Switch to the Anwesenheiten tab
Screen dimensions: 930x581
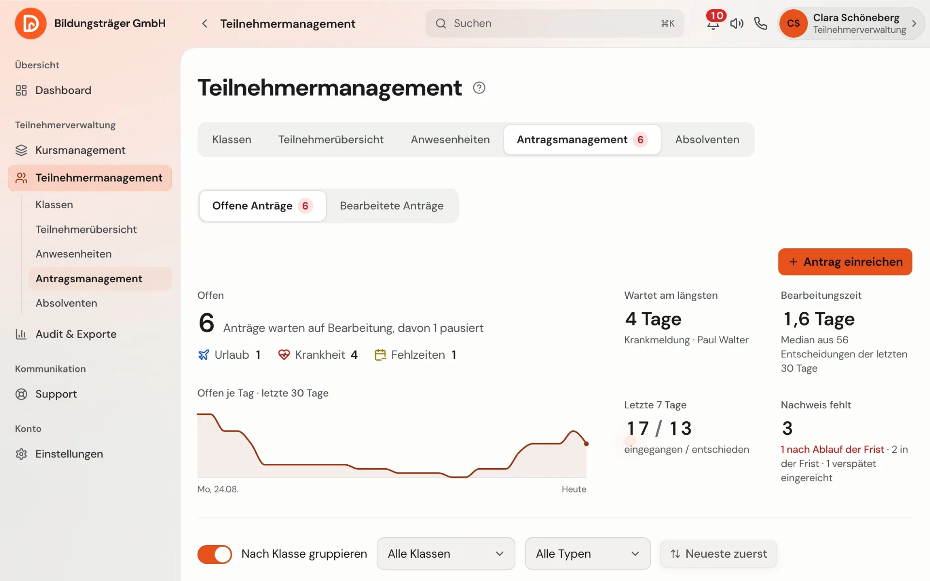coord(450,139)
